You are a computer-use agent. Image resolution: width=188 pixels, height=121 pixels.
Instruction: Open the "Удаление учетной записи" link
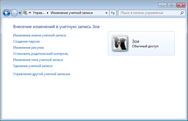[33, 66]
